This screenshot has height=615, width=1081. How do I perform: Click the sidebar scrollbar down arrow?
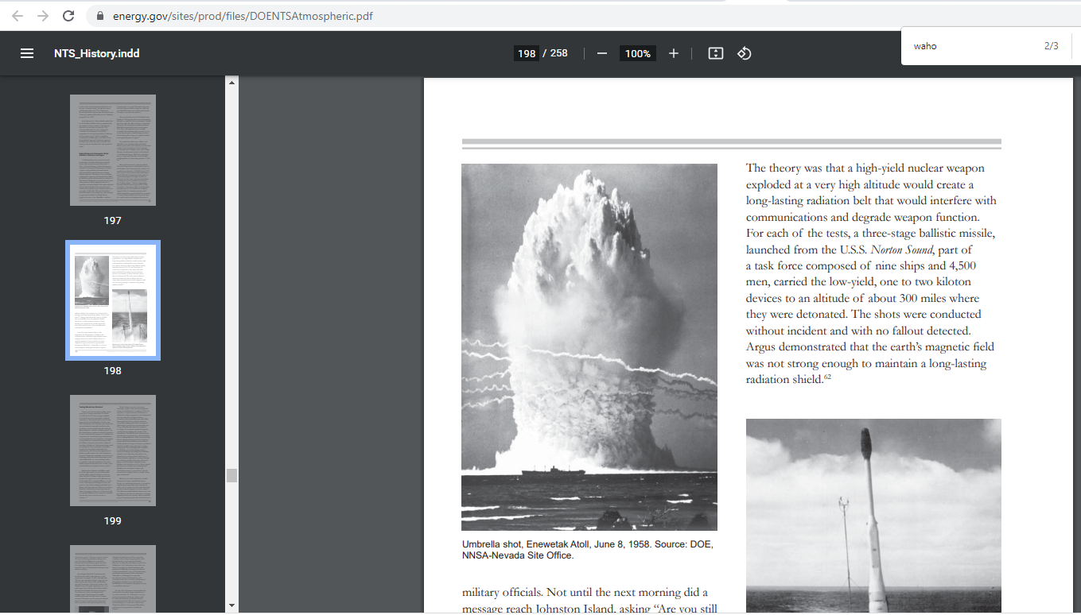pyautogui.click(x=232, y=605)
